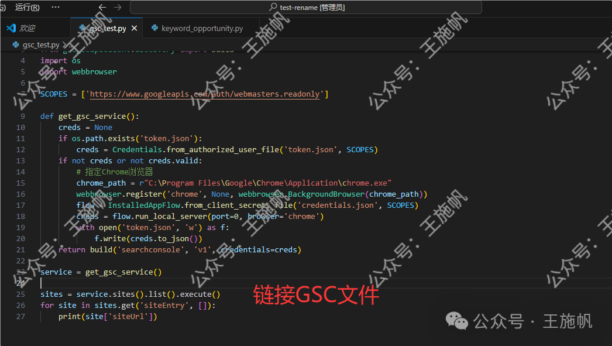The height and width of the screenshot is (346, 612).
Task: Click the comment '# 指定Chrome浏览器'
Action: (114, 172)
